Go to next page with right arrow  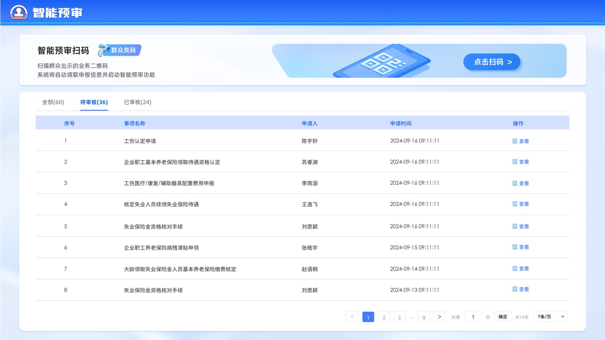439,317
